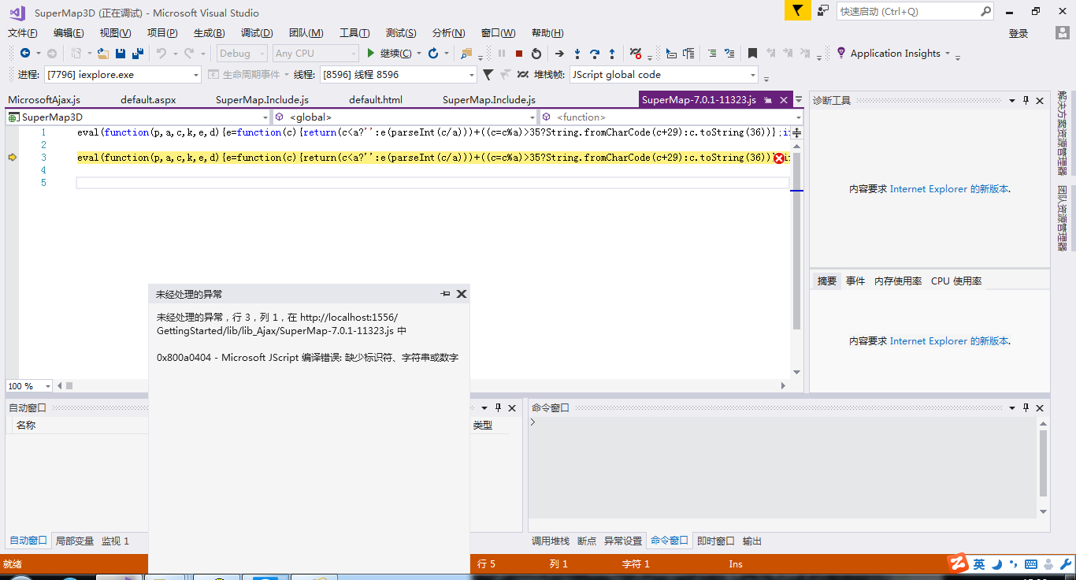The height and width of the screenshot is (580, 1076).
Task: Click the red error marker on line 3
Action: tap(779, 158)
